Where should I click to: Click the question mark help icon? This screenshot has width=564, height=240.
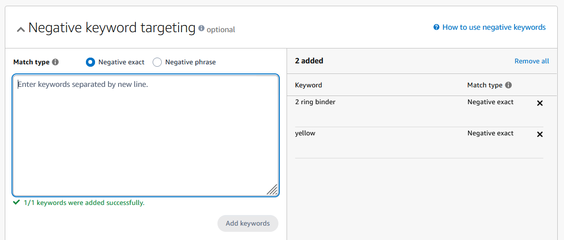coord(436,27)
